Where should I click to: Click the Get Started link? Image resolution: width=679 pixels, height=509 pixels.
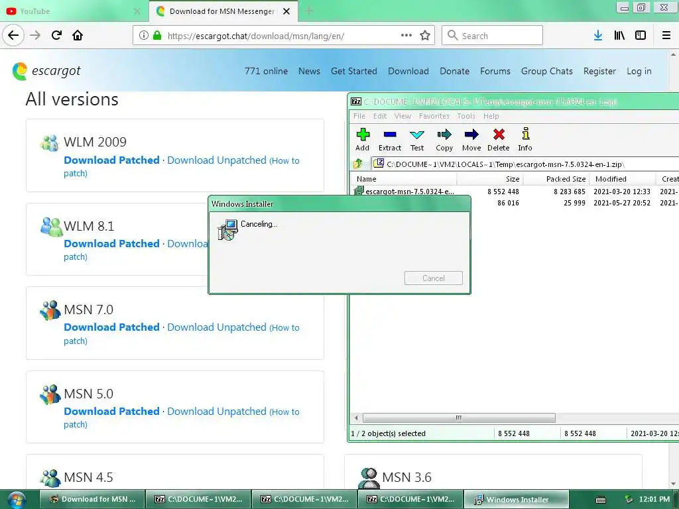[x=354, y=71]
